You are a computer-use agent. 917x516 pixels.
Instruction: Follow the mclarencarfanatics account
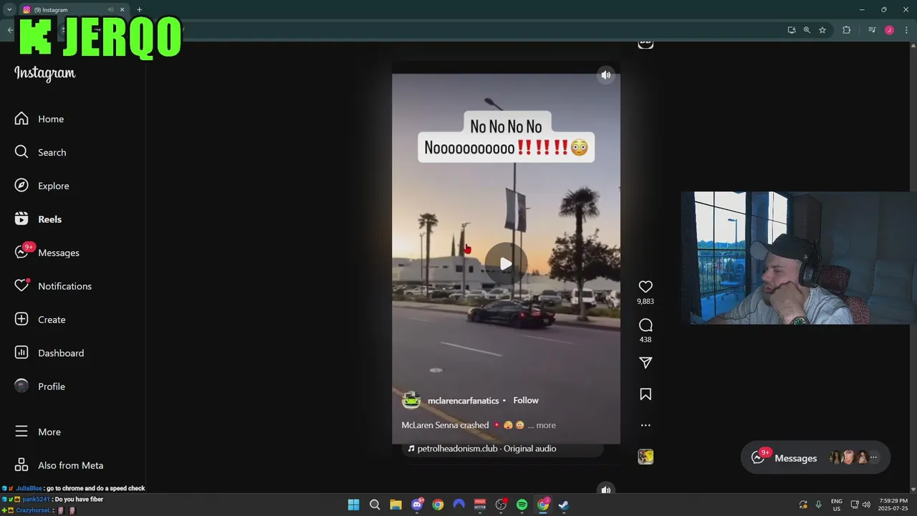click(526, 401)
